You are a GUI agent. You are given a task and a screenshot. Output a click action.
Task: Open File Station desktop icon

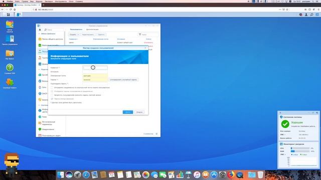10,54
